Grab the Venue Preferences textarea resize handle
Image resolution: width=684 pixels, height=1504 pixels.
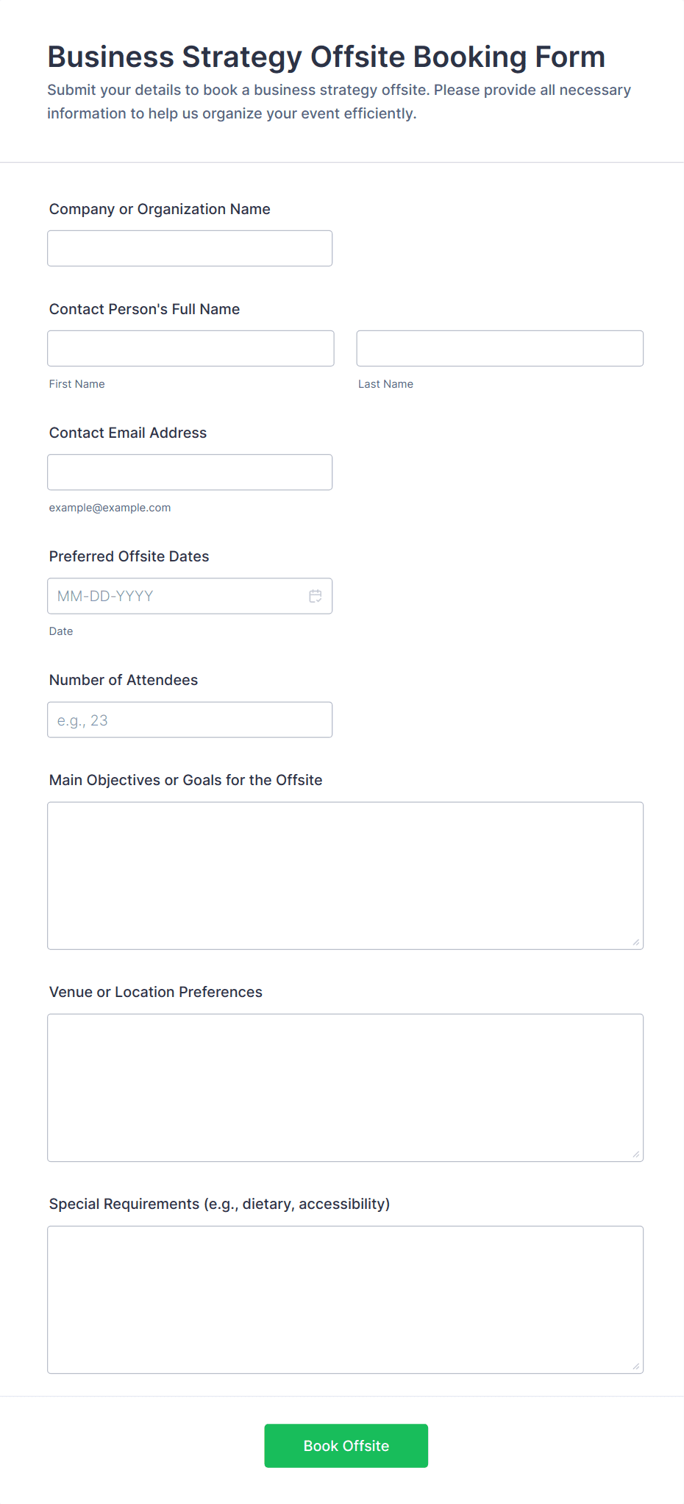(x=636, y=1154)
